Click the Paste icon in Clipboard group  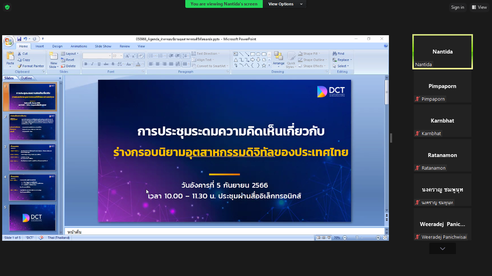pyautogui.click(x=10, y=57)
